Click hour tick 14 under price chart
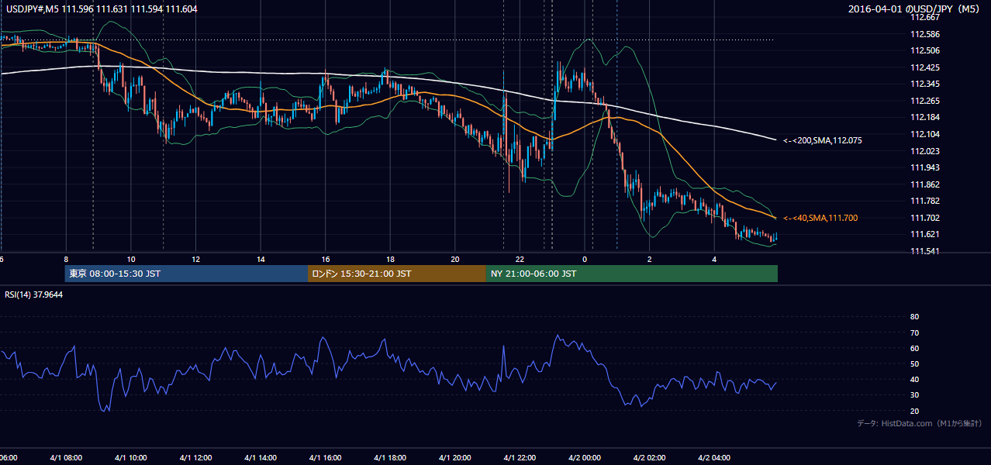The width and height of the screenshot is (991, 465). tap(261, 260)
